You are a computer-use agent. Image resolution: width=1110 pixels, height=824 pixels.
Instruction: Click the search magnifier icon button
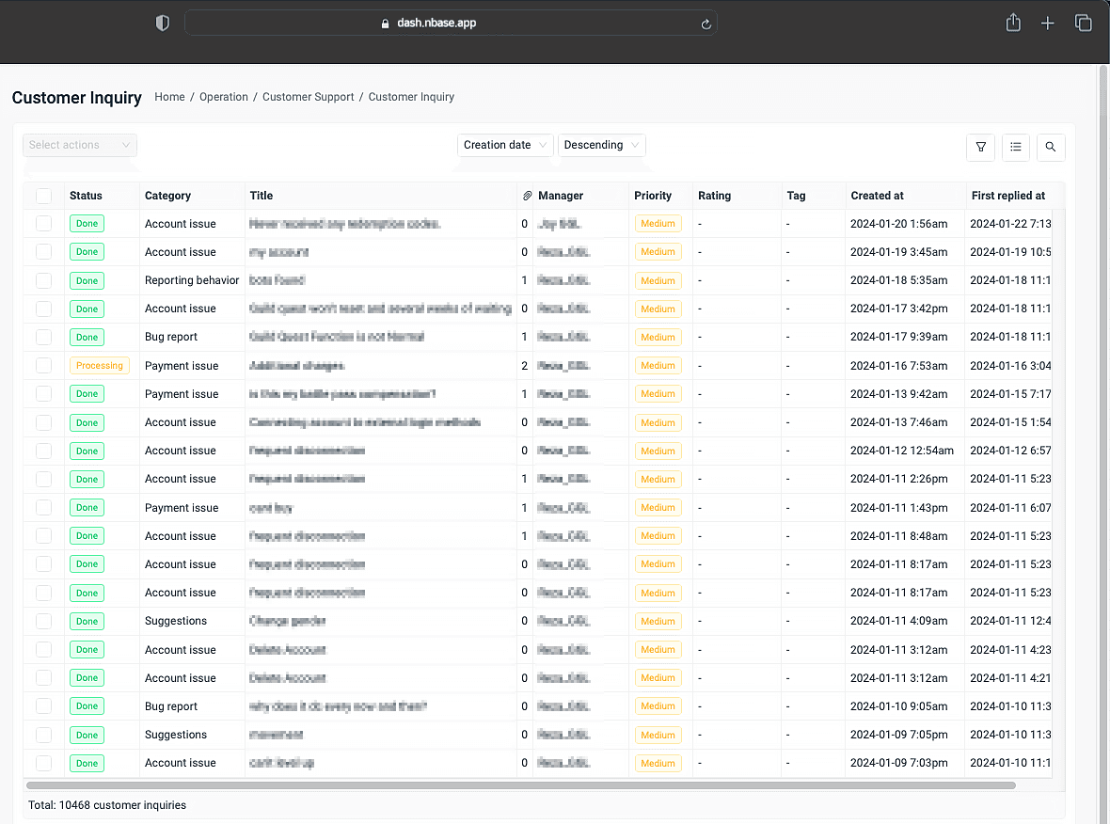1051,147
